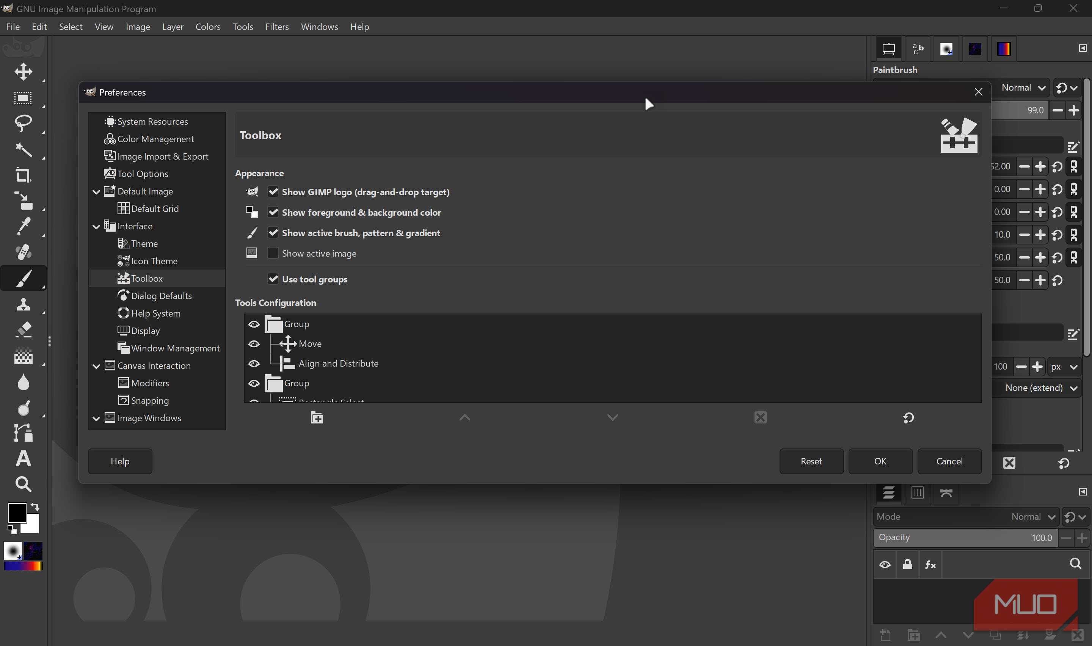The height and width of the screenshot is (646, 1092).
Task: Select the Zoom tool
Action: pyautogui.click(x=23, y=484)
